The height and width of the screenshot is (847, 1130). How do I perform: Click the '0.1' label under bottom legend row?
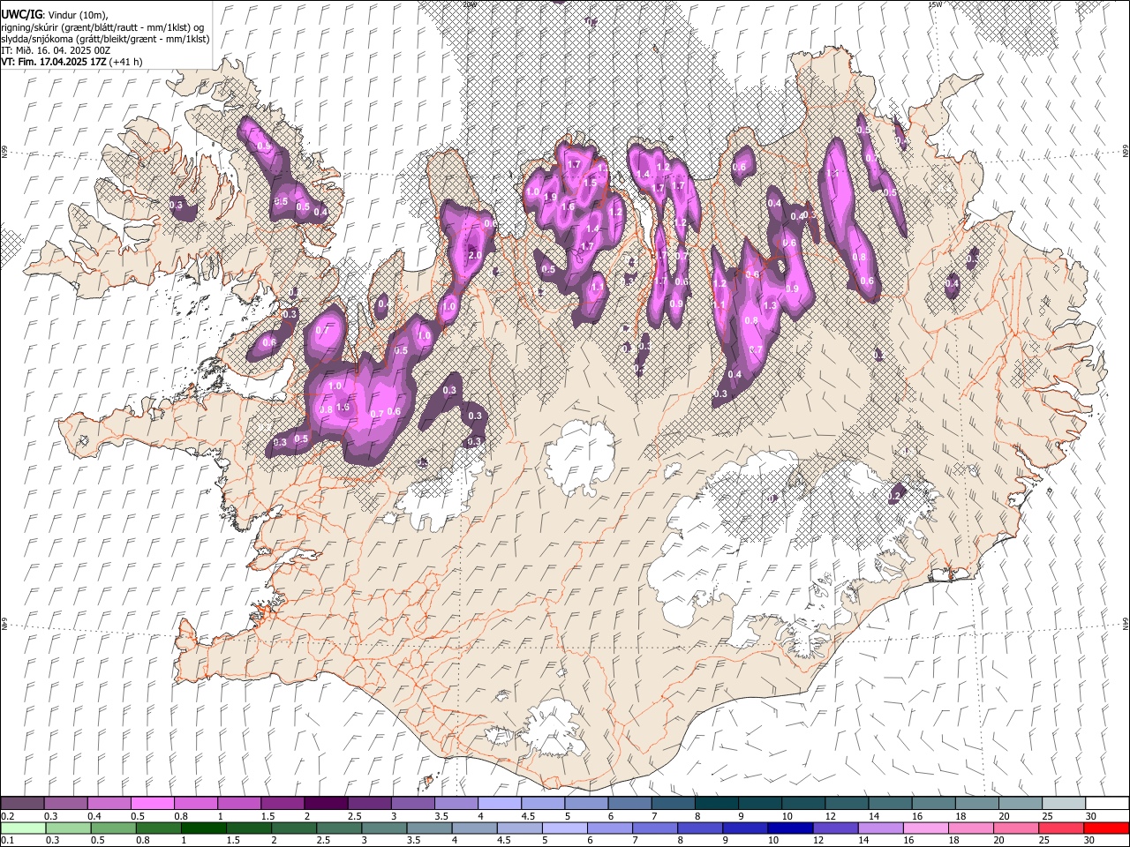8,841
